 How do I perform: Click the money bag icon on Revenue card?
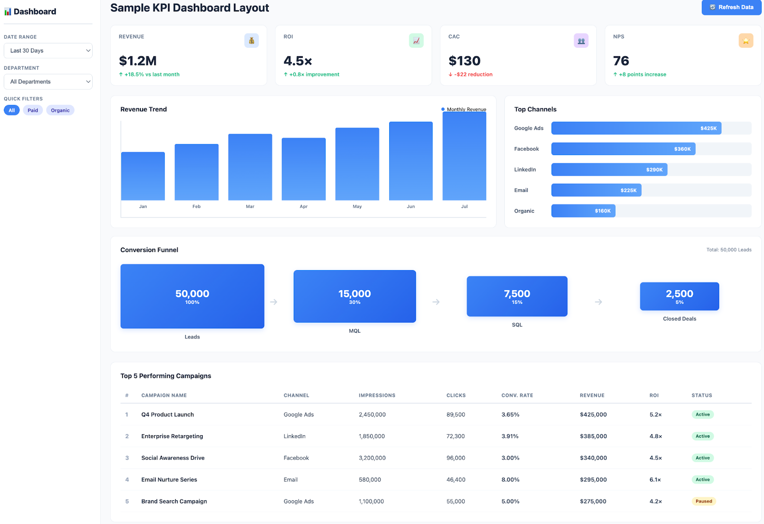[x=252, y=41]
